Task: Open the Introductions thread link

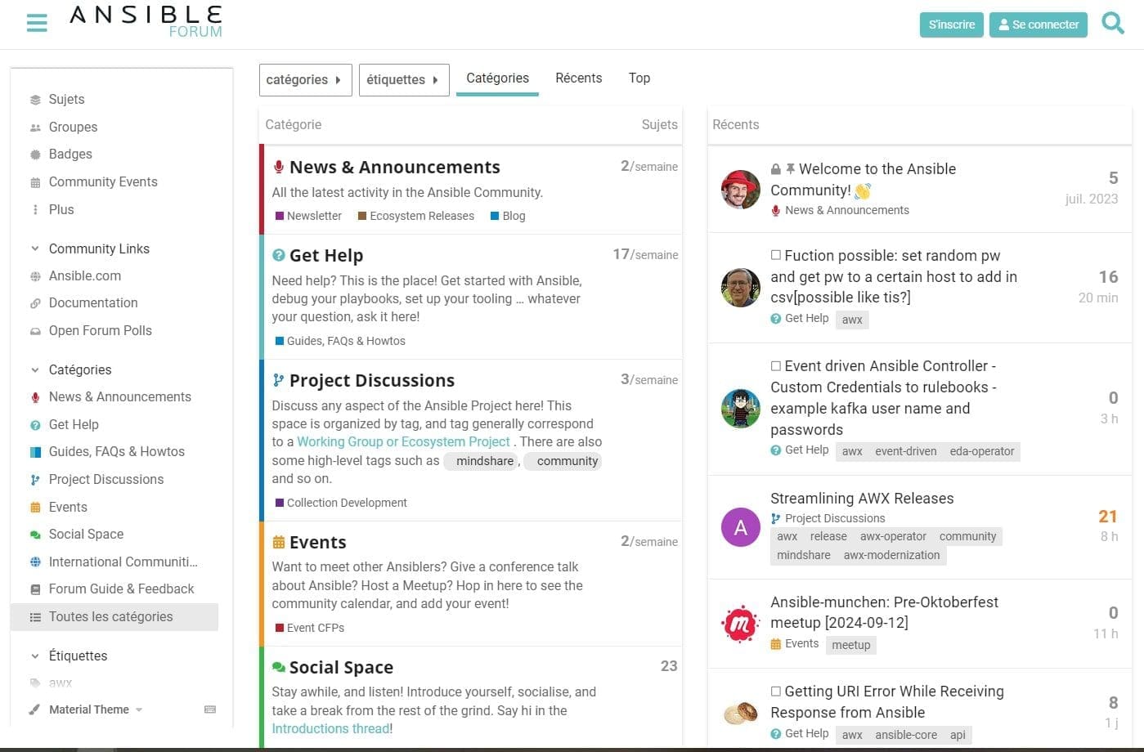Action: click(x=330, y=728)
